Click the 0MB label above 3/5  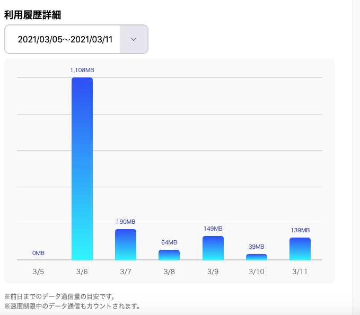(x=38, y=253)
